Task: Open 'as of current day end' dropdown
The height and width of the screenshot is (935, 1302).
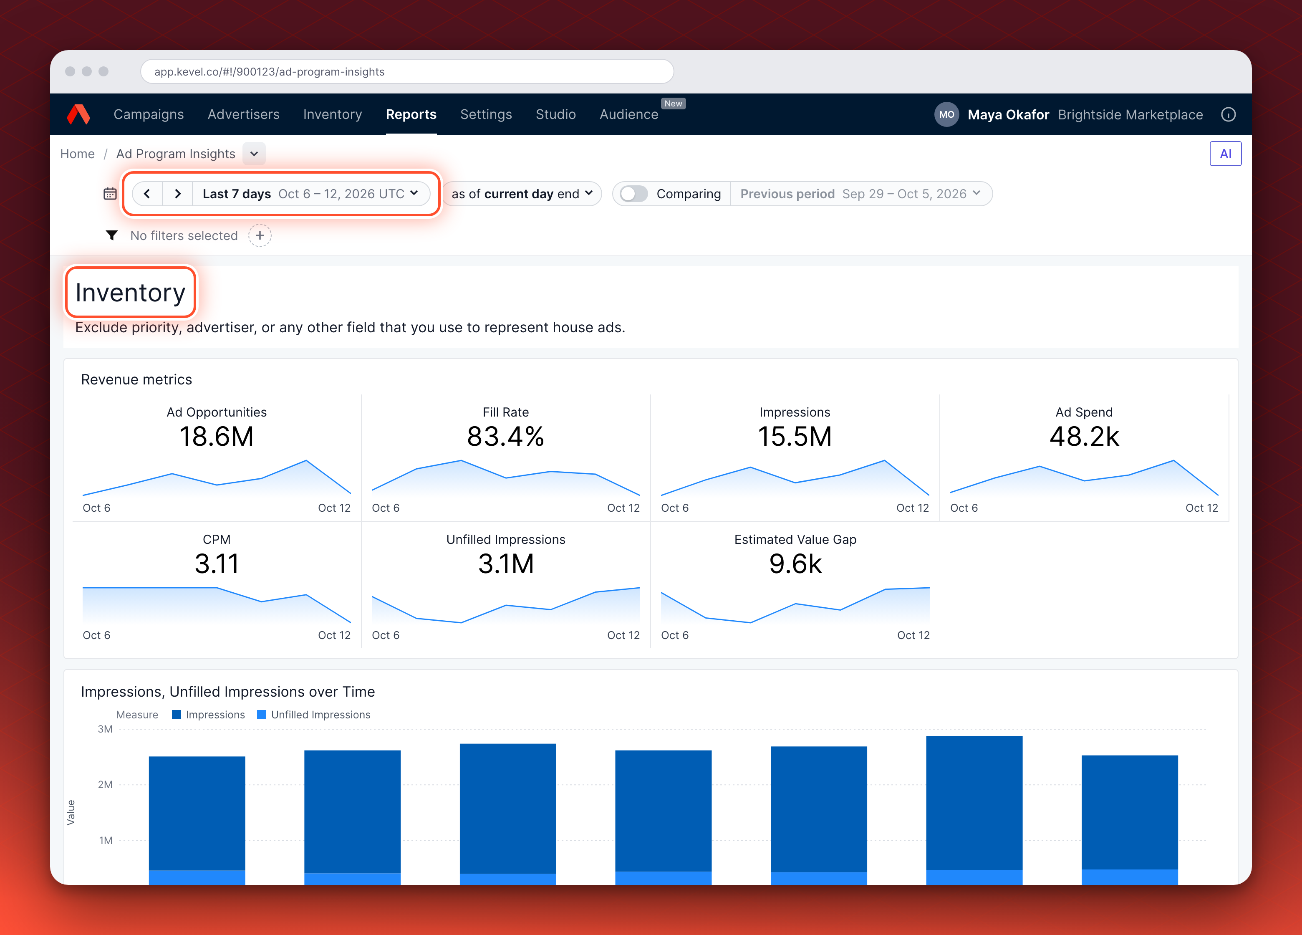Action: tap(522, 194)
